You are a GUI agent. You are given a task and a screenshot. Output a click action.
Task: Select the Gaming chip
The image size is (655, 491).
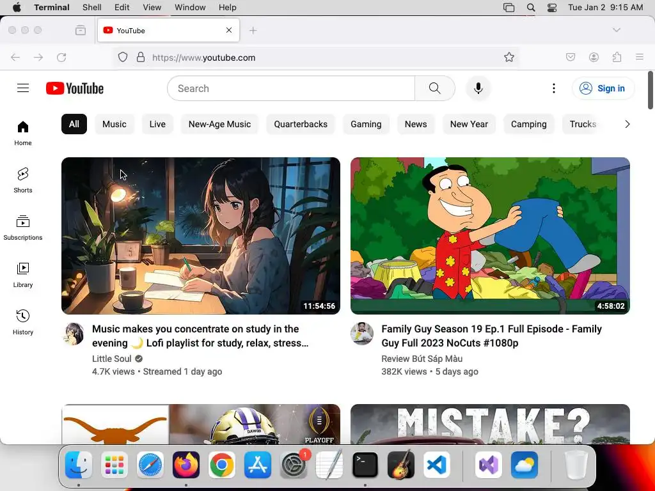click(x=366, y=124)
